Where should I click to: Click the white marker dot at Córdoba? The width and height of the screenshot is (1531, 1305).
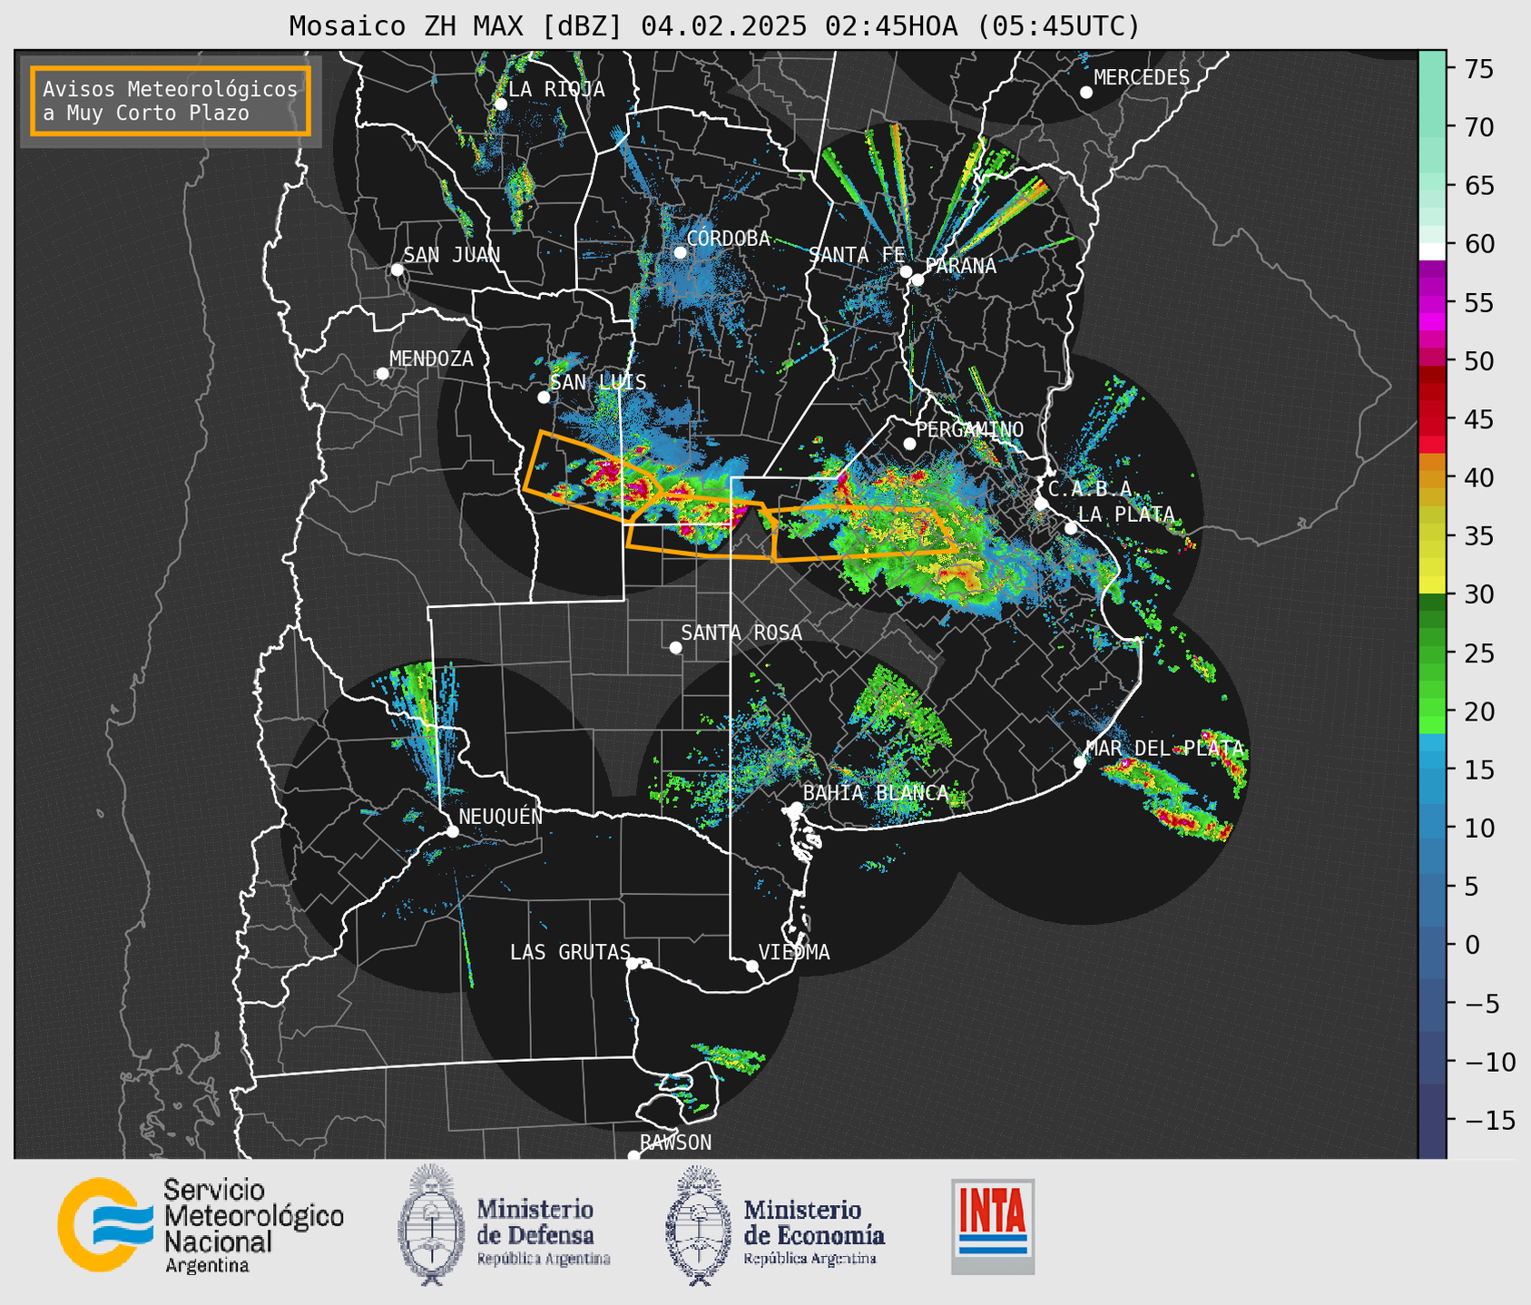[x=680, y=252]
